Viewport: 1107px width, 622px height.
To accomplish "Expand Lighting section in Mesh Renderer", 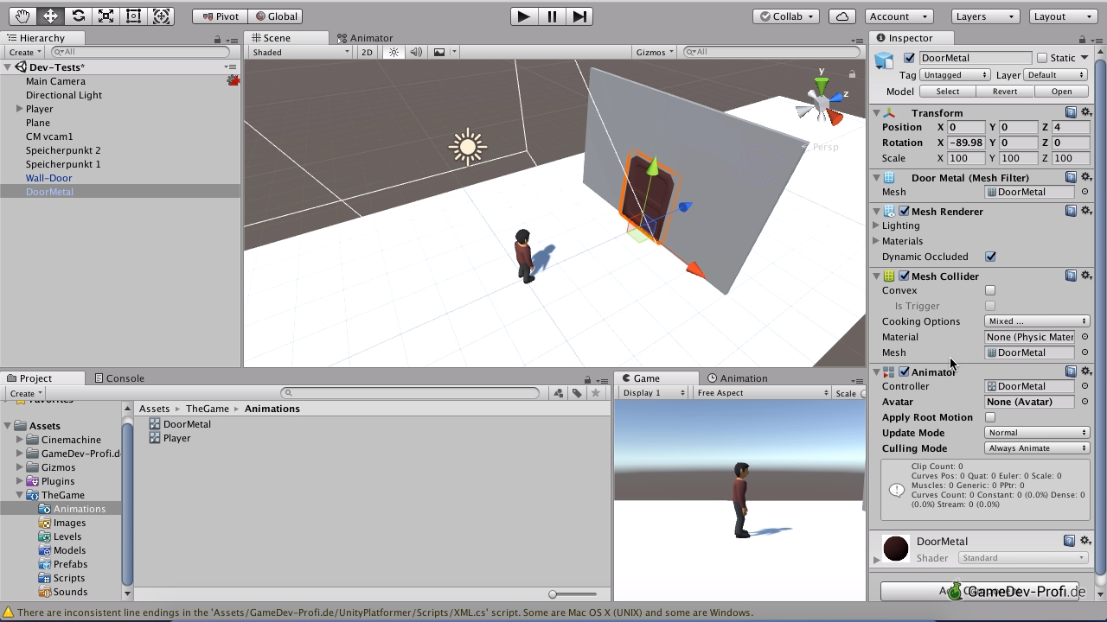I will [876, 225].
